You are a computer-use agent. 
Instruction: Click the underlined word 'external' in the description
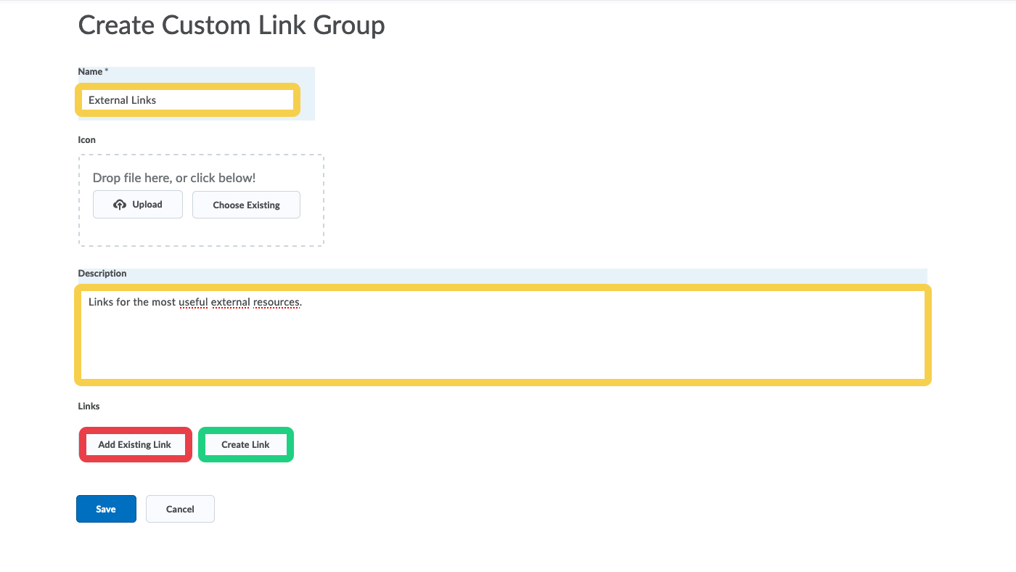[230, 302]
